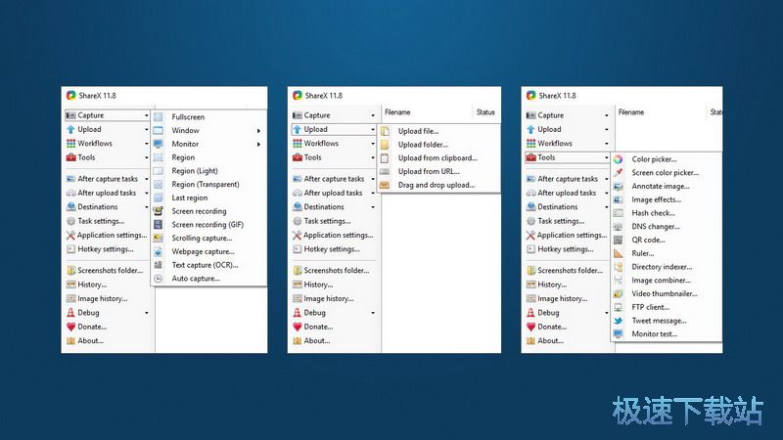
Task: Select the Screen recording (GIF) icon
Action: [159, 225]
